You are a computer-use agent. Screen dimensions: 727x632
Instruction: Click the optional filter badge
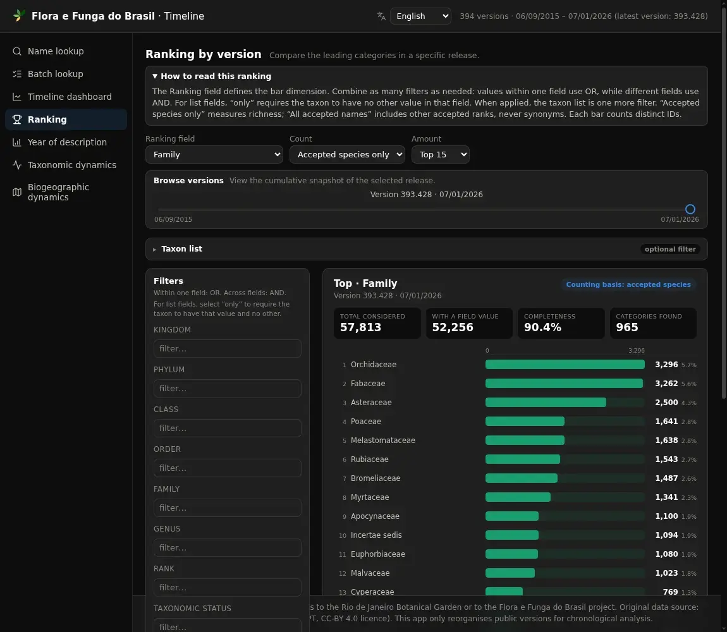click(x=670, y=249)
